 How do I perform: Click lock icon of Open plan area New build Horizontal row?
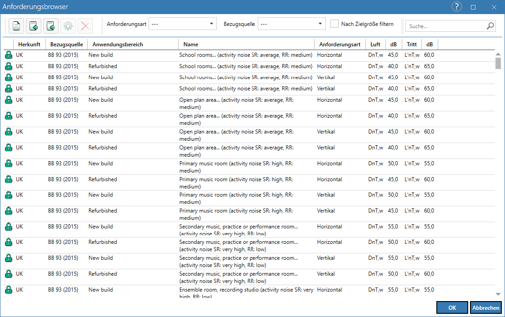click(9, 100)
